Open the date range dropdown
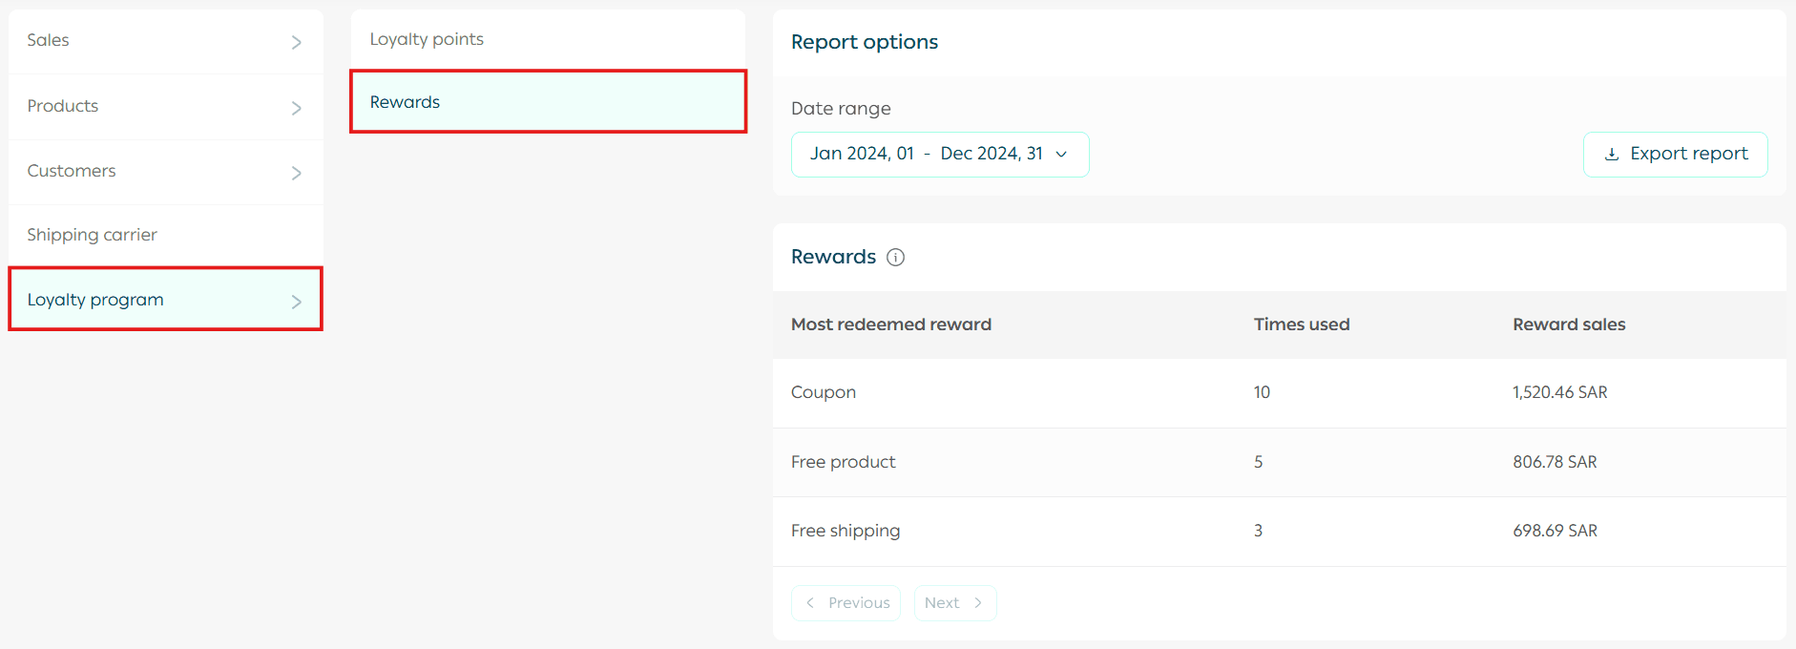Viewport: 1796px width, 649px height. (939, 155)
